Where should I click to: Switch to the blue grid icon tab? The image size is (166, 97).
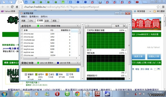100,2
